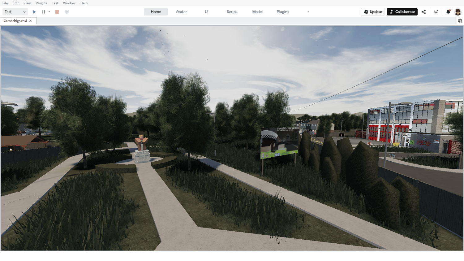Open the notifications bell
Image resolution: width=464 pixels, height=261 pixels.
(448, 12)
